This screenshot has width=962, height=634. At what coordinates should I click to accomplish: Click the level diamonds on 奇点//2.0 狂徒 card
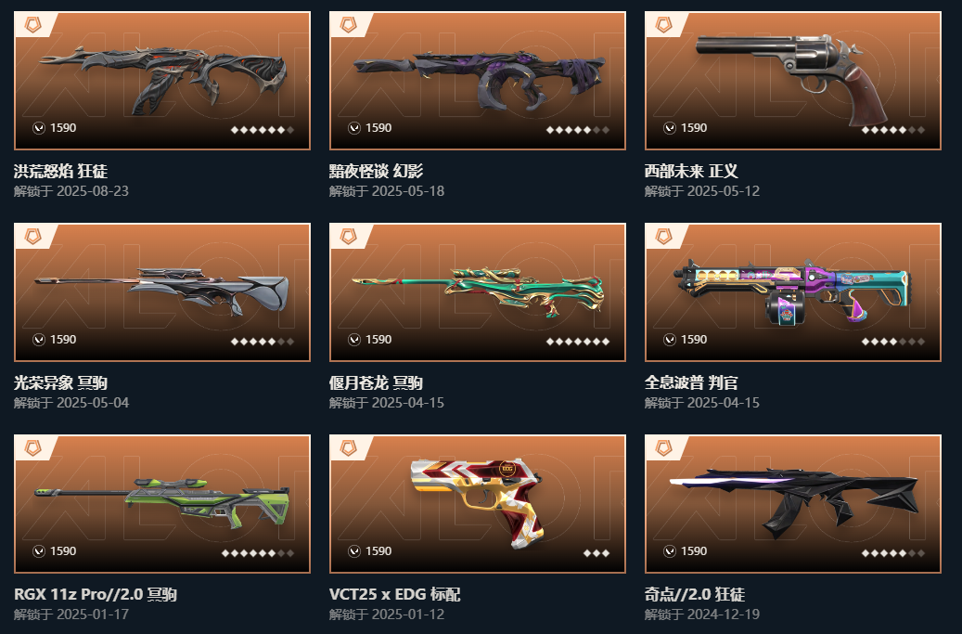[893, 553]
